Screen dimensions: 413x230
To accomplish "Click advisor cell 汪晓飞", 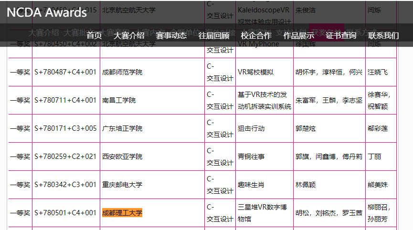I will (x=378, y=72).
